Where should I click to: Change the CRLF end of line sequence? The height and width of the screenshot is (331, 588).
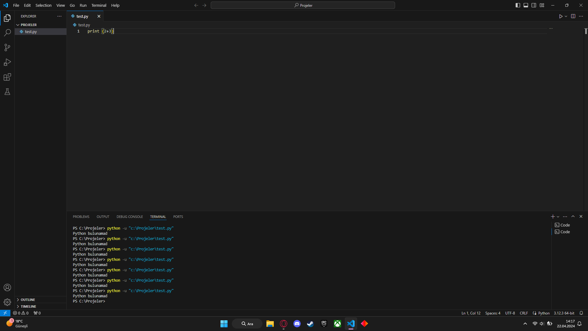click(x=524, y=313)
